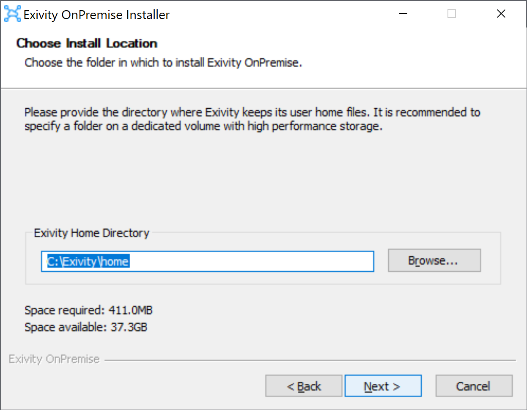Proceed with the Next > button
The width and height of the screenshot is (527, 410).
[x=383, y=386]
